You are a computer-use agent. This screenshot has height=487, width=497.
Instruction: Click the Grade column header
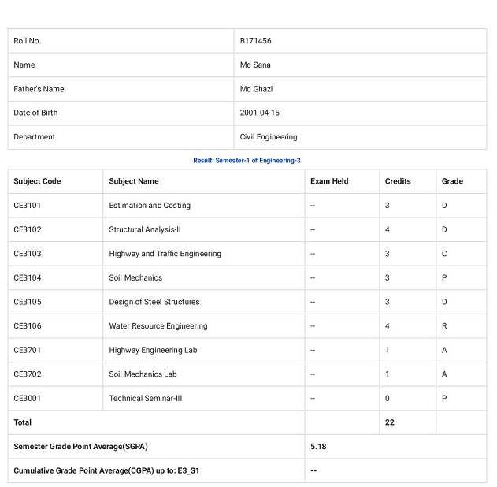coord(452,181)
